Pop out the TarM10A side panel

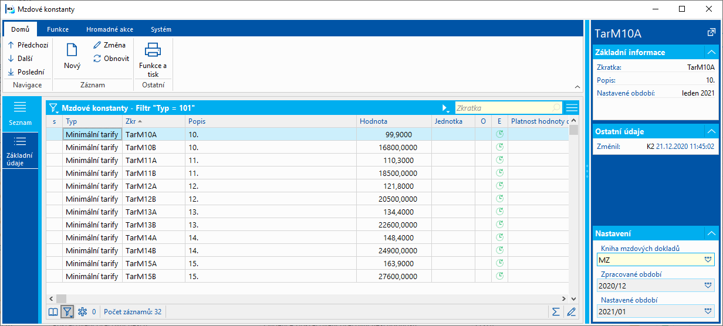coord(711,33)
